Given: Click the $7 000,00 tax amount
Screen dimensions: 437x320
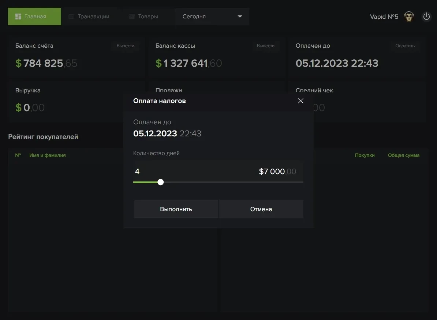Looking at the screenshot, I should pos(277,172).
